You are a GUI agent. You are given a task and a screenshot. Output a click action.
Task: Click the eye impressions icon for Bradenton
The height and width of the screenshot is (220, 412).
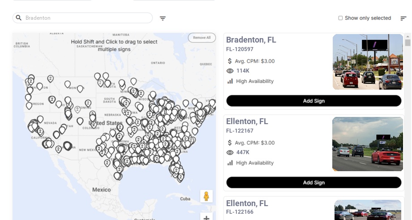coord(230,71)
